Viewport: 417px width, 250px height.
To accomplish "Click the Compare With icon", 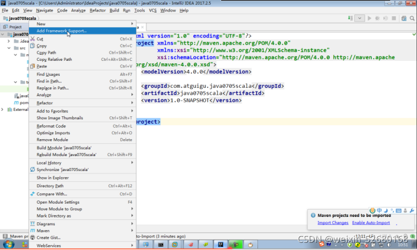I will [33, 194].
